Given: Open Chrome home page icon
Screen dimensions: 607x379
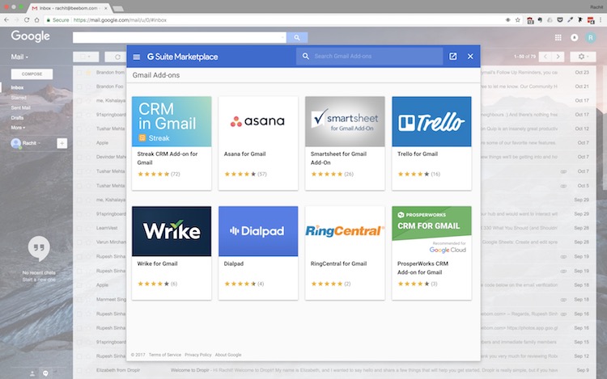Looking at the screenshot, I should click(36, 19).
